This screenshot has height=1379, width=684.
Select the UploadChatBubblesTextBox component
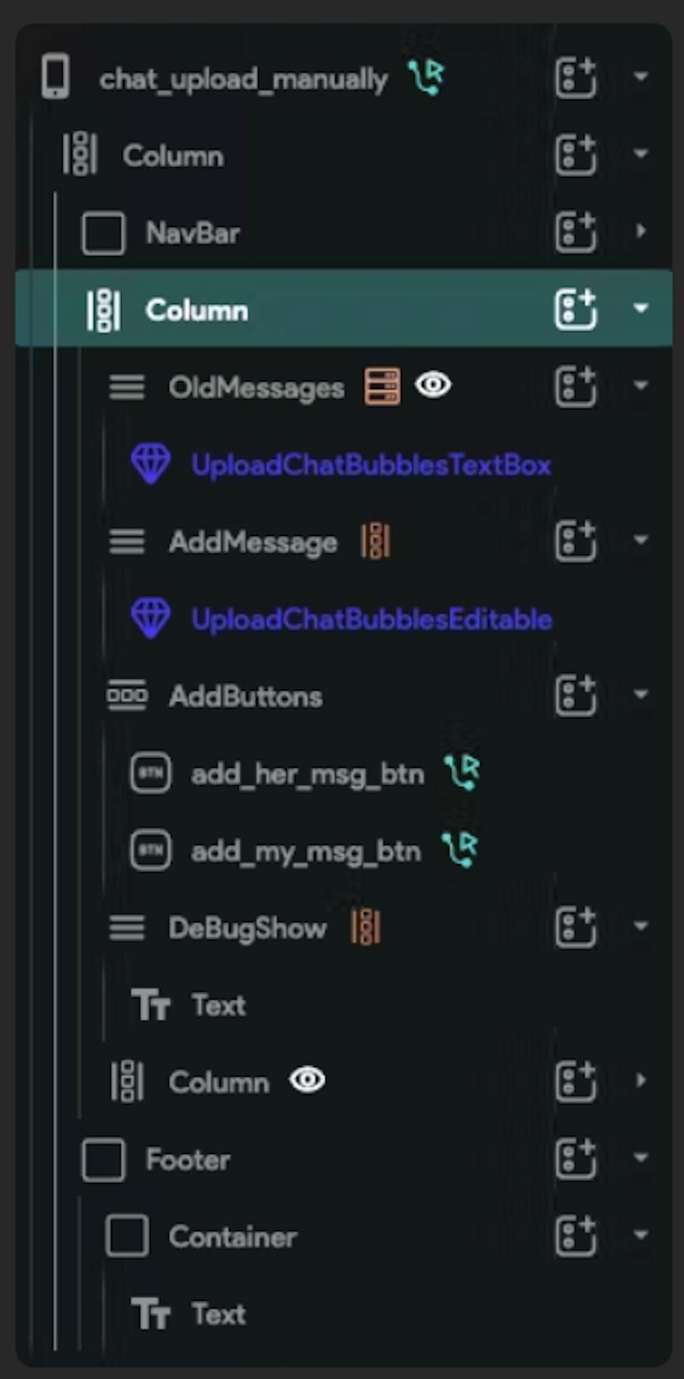pos(371,465)
